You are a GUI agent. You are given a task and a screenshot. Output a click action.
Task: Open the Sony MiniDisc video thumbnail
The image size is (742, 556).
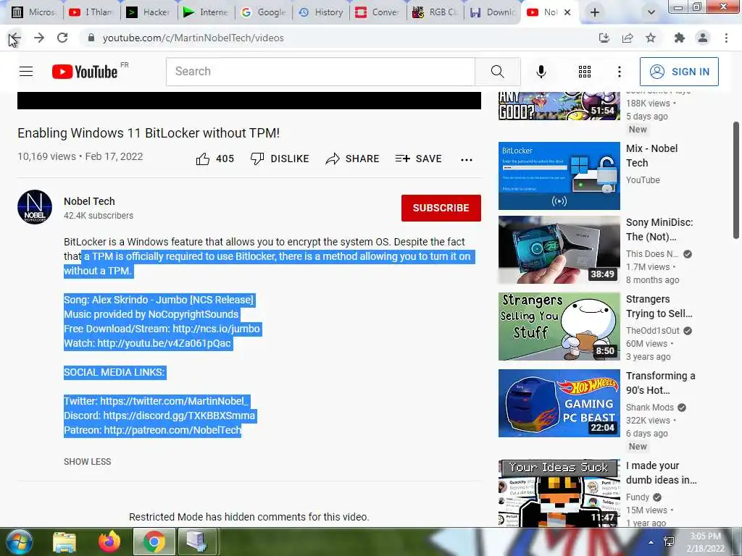click(559, 250)
